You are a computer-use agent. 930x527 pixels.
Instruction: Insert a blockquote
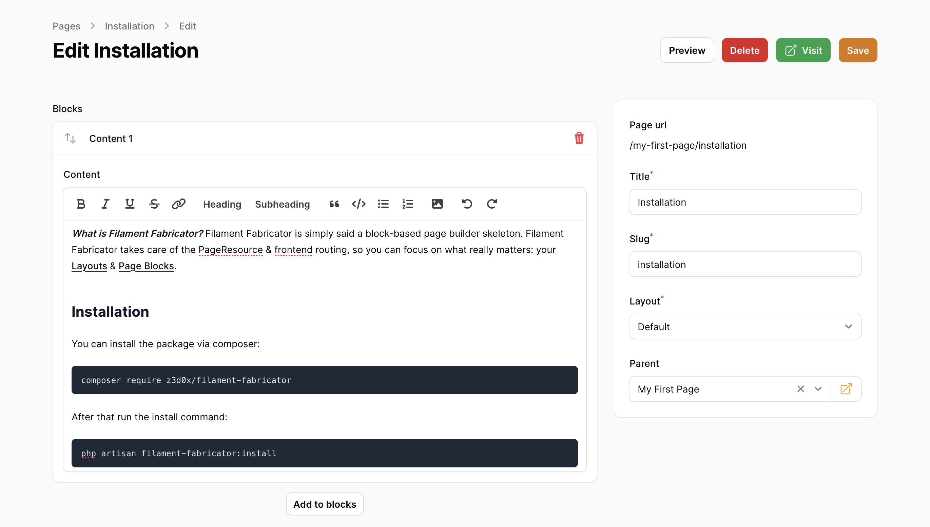334,204
